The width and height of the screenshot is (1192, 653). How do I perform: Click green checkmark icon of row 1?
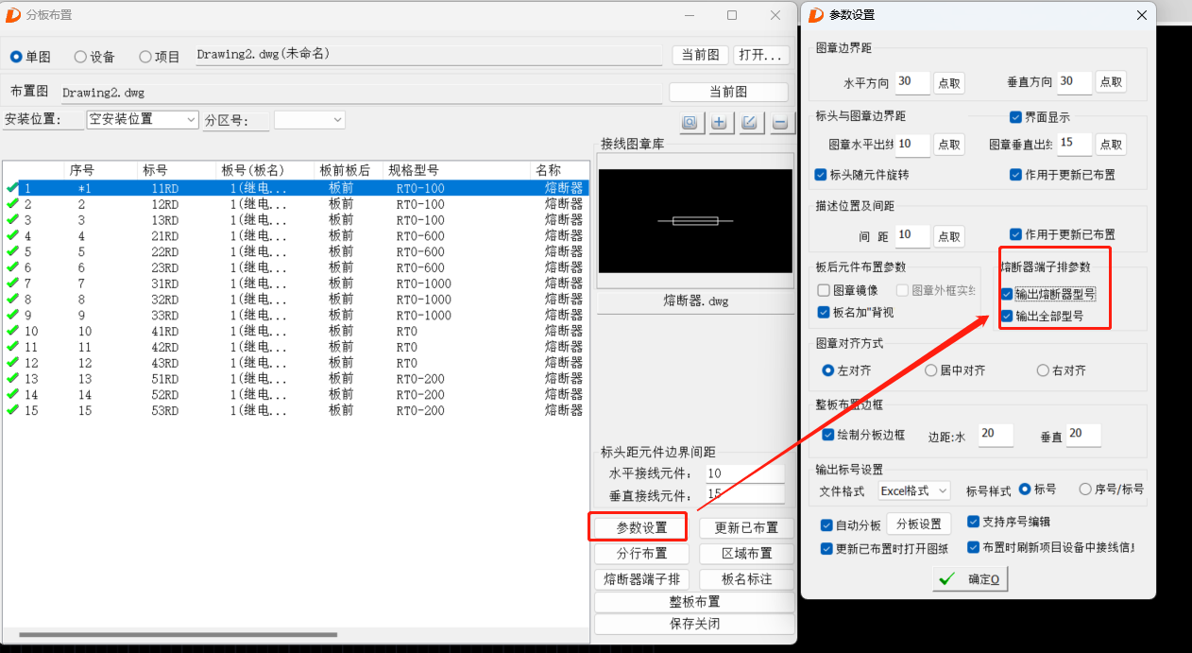click(12, 188)
